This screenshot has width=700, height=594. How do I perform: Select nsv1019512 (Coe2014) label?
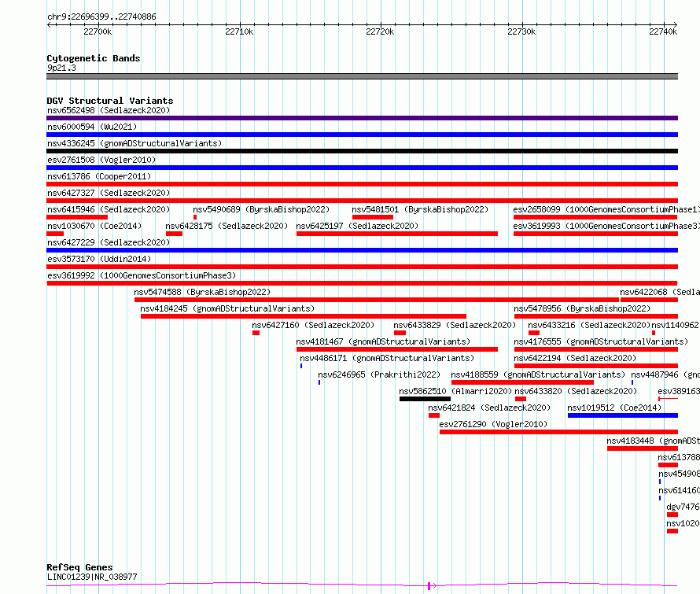(x=614, y=408)
